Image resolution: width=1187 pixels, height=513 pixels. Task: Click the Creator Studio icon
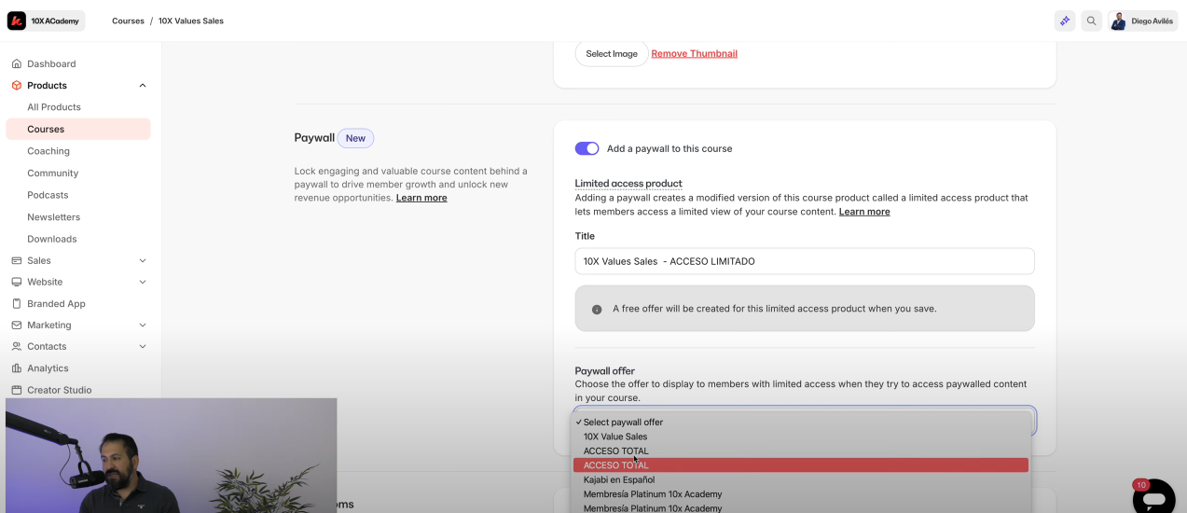tap(17, 390)
